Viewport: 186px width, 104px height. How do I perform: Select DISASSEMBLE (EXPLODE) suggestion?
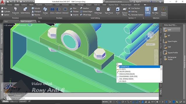click(138, 76)
